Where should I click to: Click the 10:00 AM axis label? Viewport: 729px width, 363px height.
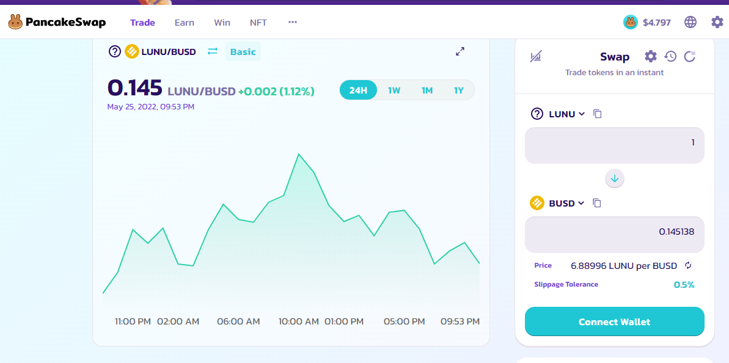(298, 321)
